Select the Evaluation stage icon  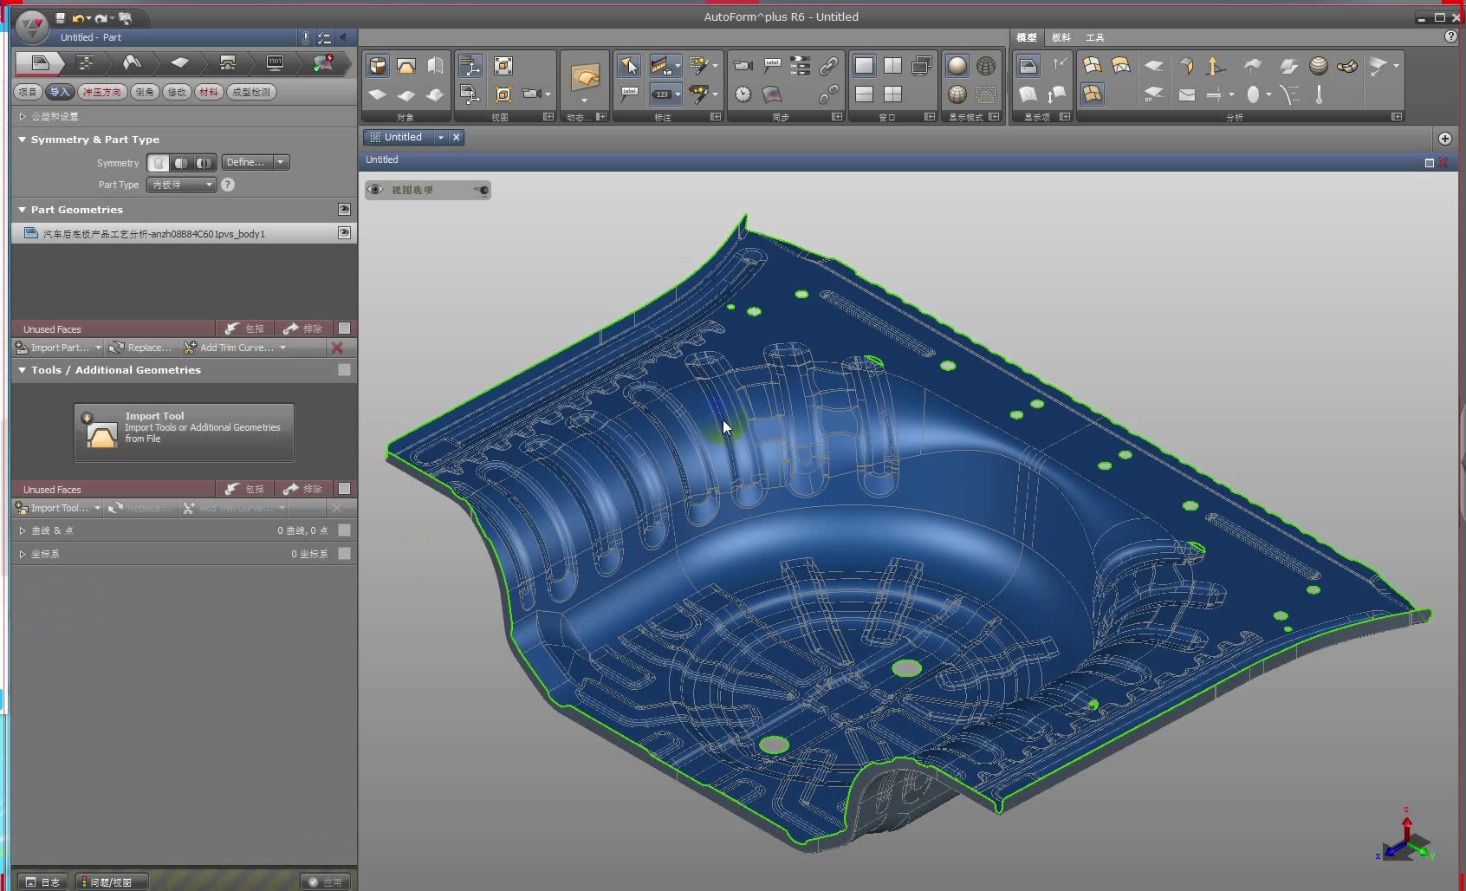[x=323, y=62]
